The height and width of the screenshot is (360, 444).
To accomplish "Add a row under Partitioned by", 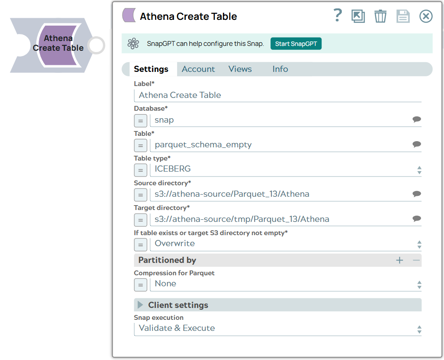I will click(400, 260).
